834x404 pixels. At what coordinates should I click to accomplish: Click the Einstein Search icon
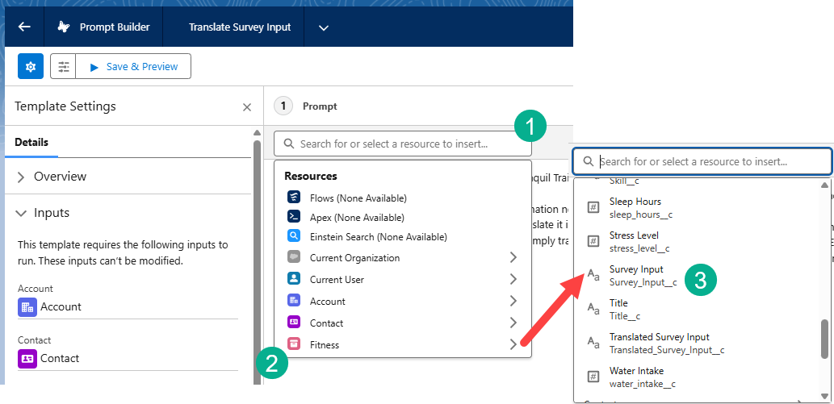pyautogui.click(x=294, y=235)
